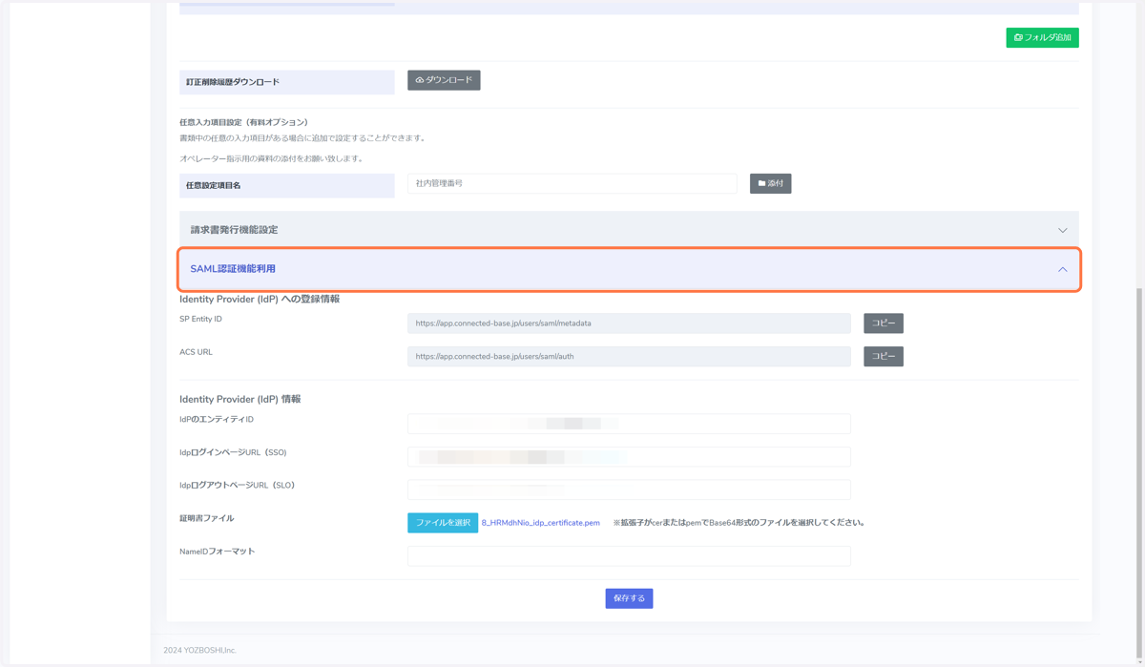
Task: Click the SP Entity ID metadata URL field
Action: click(629, 323)
